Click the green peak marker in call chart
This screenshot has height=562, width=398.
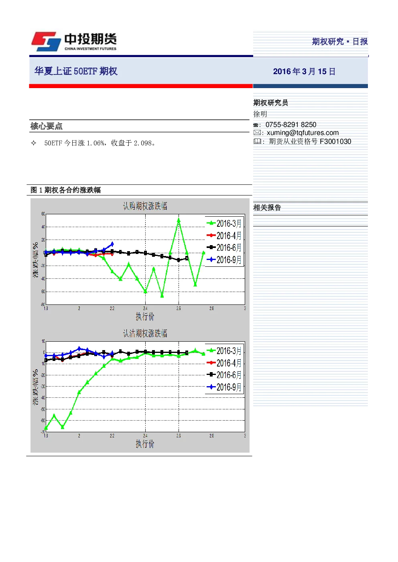click(179, 220)
